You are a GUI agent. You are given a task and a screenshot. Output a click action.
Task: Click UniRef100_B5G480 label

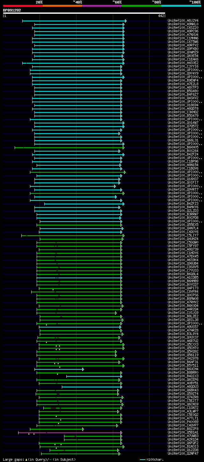183,91
